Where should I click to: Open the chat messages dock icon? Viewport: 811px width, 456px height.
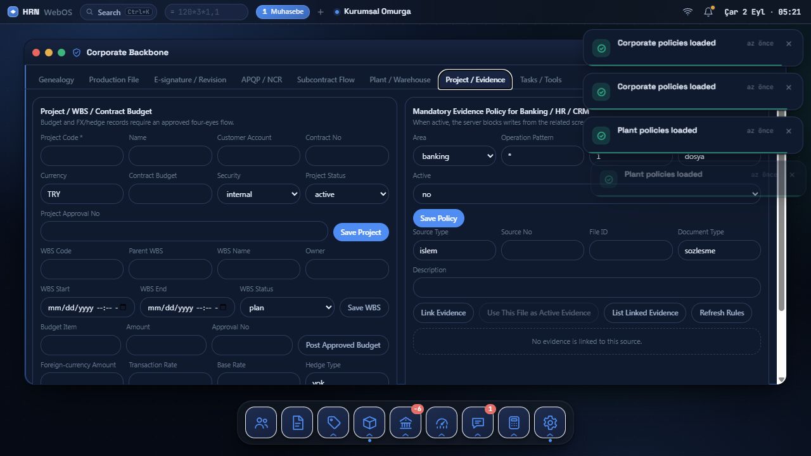point(478,422)
